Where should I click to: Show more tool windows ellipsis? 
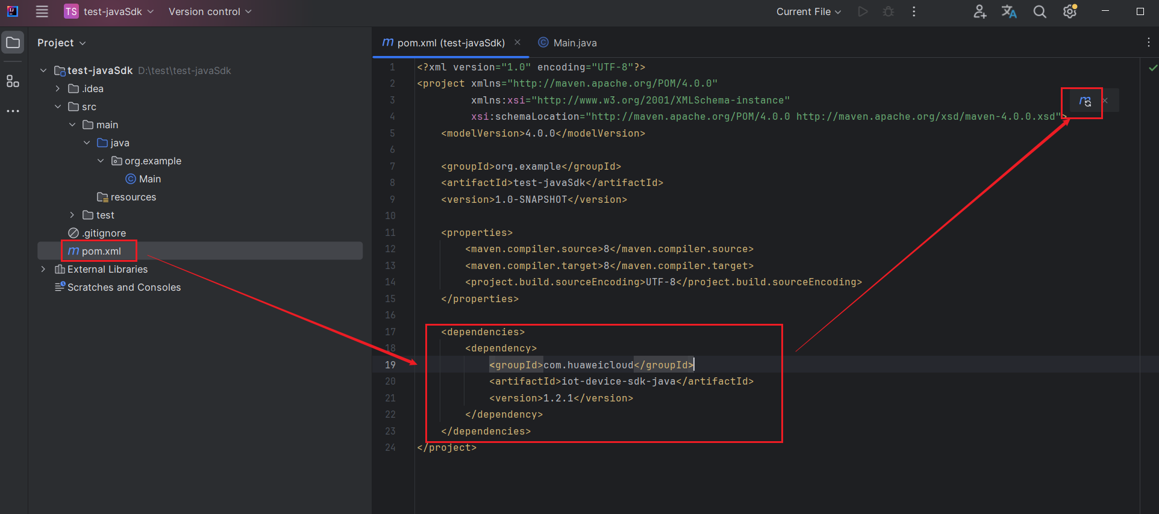13,111
